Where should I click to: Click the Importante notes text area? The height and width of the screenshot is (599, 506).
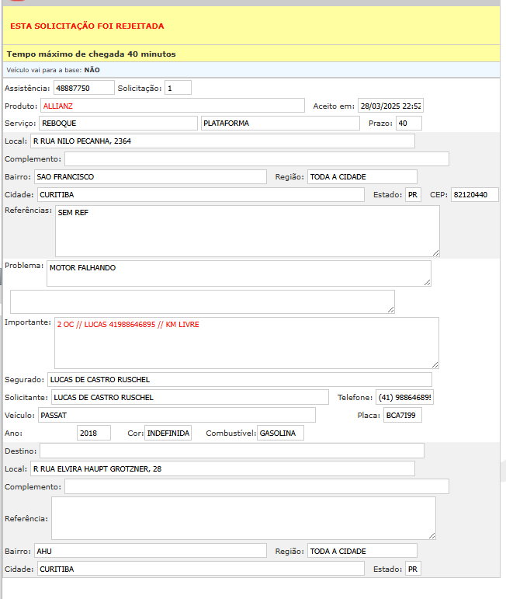(246, 343)
